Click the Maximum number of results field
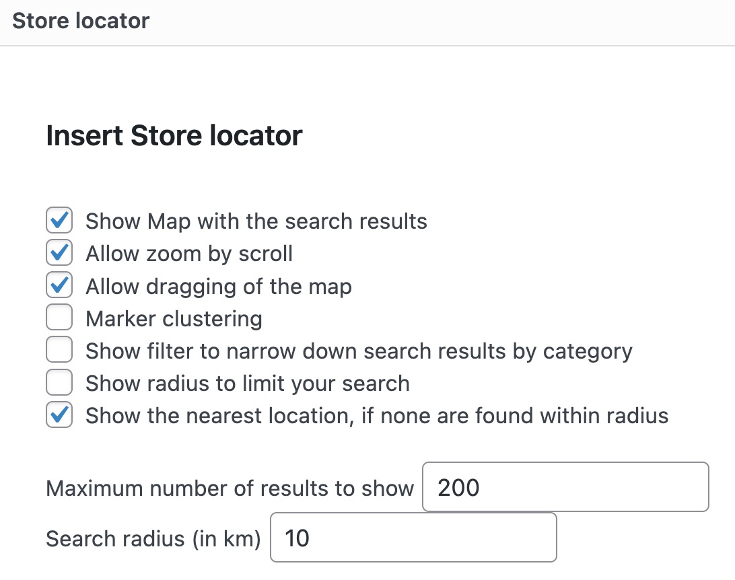735x580 pixels. (x=565, y=487)
